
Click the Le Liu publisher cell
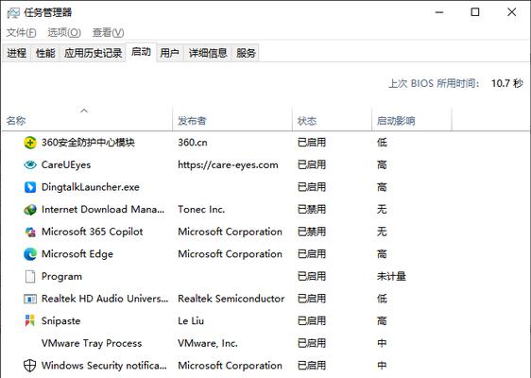[x=191, y=320]
